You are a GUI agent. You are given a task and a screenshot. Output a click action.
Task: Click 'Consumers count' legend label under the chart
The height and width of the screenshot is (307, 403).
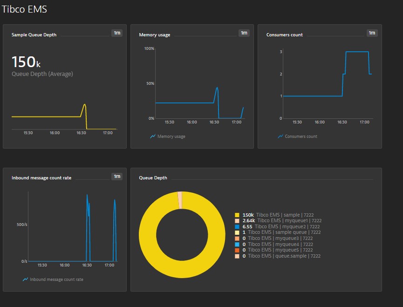coord(301,136)
